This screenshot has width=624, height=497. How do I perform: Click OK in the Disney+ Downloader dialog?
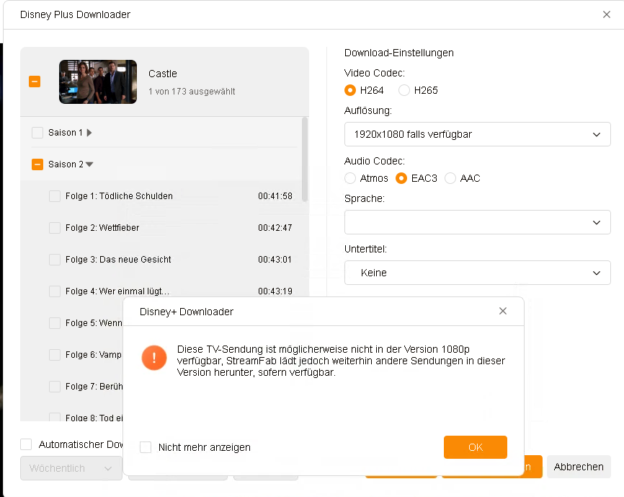(x=475, y=447)
